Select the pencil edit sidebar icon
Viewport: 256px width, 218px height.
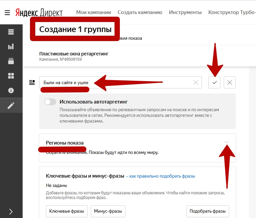[x=11, y=105]
